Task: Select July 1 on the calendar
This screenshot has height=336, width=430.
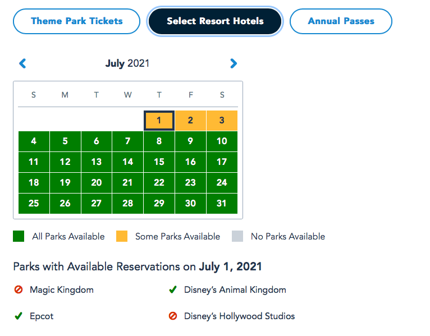Action: (x=159, y=121)
